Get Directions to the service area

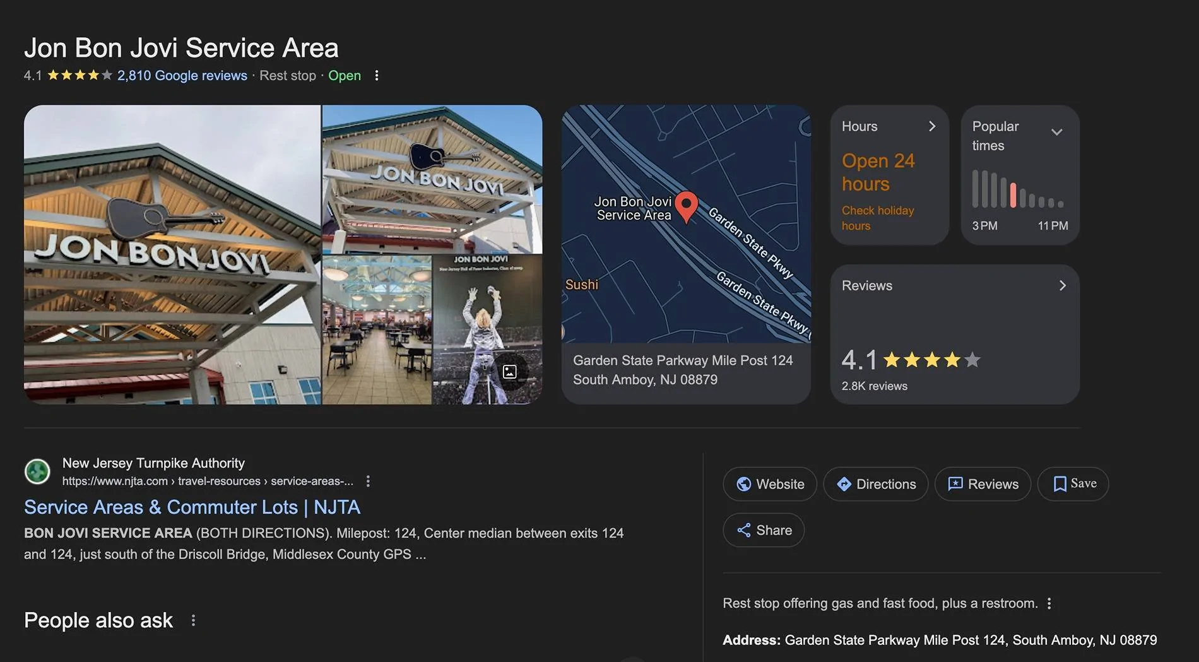pyautogui.click(x=876, y=484)
